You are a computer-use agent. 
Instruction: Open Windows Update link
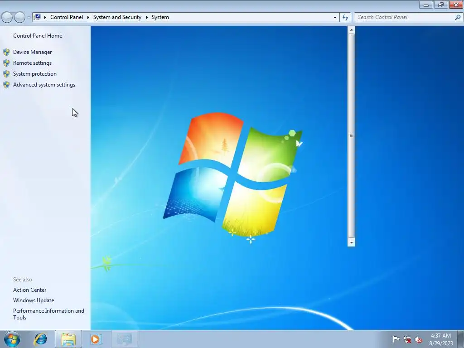[x=34, y=300]
